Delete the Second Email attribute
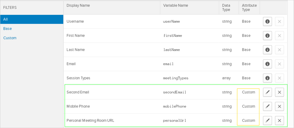This screenshot has height=128, width=294. [279, 92]
